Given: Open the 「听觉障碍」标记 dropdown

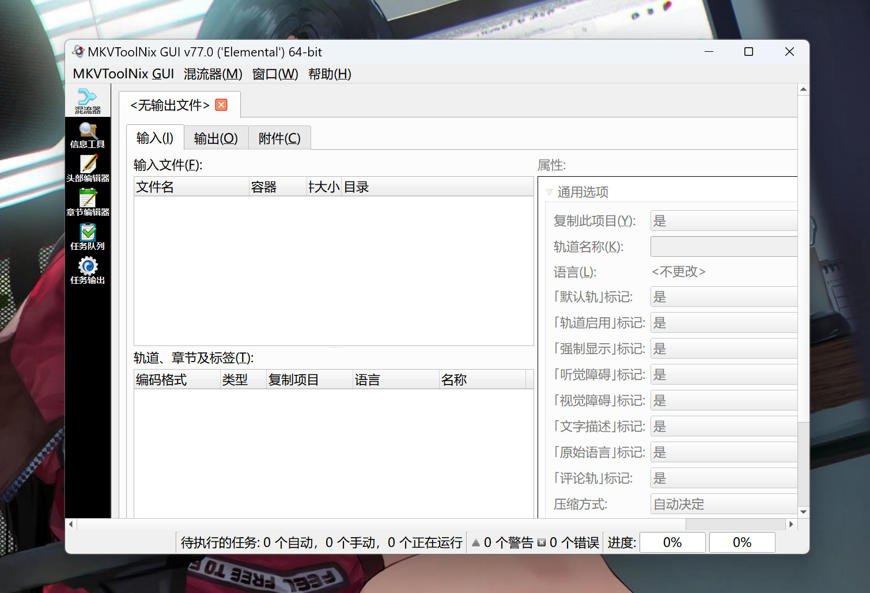Looking at the screenshot, I should pos(724,374).
